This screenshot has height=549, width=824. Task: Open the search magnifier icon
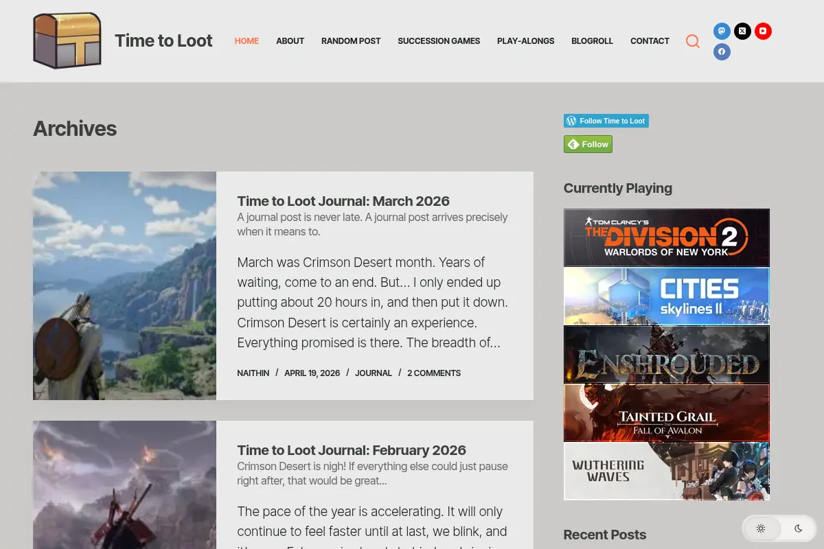(x=693, y=41)
